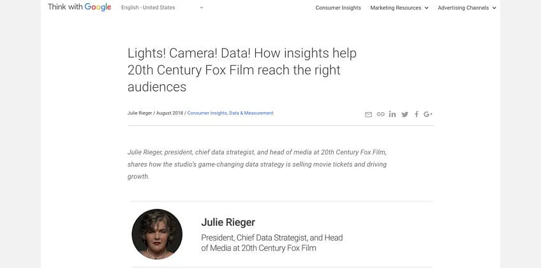The image size is (541, 268).
Task: Click the August 2018 date in the byline
Action: (170, 113)
